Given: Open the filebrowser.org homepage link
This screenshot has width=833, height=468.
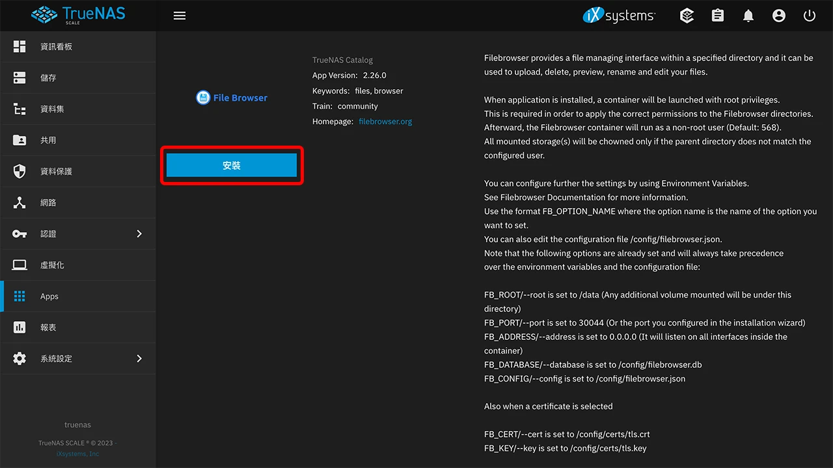Looking at the screenshot, I should pos(385,121).
